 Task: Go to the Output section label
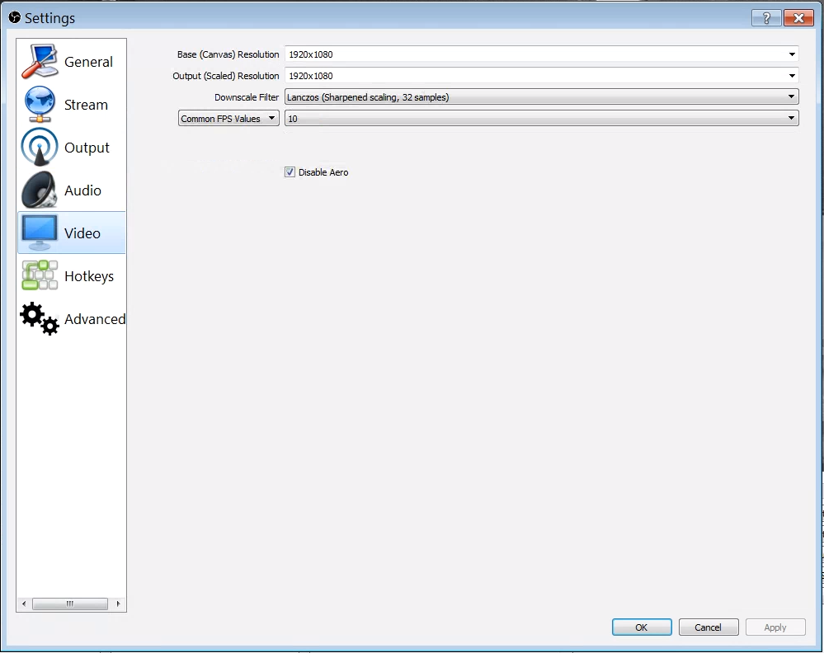click(x=87, y=148)
